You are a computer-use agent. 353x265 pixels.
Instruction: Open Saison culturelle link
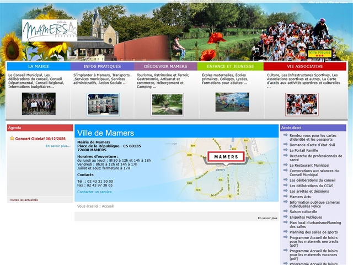(x=303, y=211)
